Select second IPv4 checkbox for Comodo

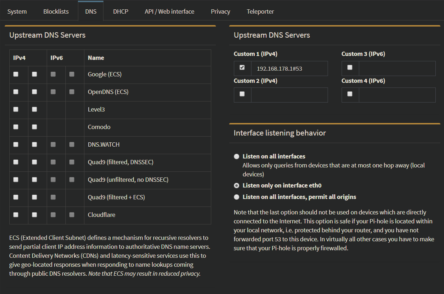tap(34, 127)
